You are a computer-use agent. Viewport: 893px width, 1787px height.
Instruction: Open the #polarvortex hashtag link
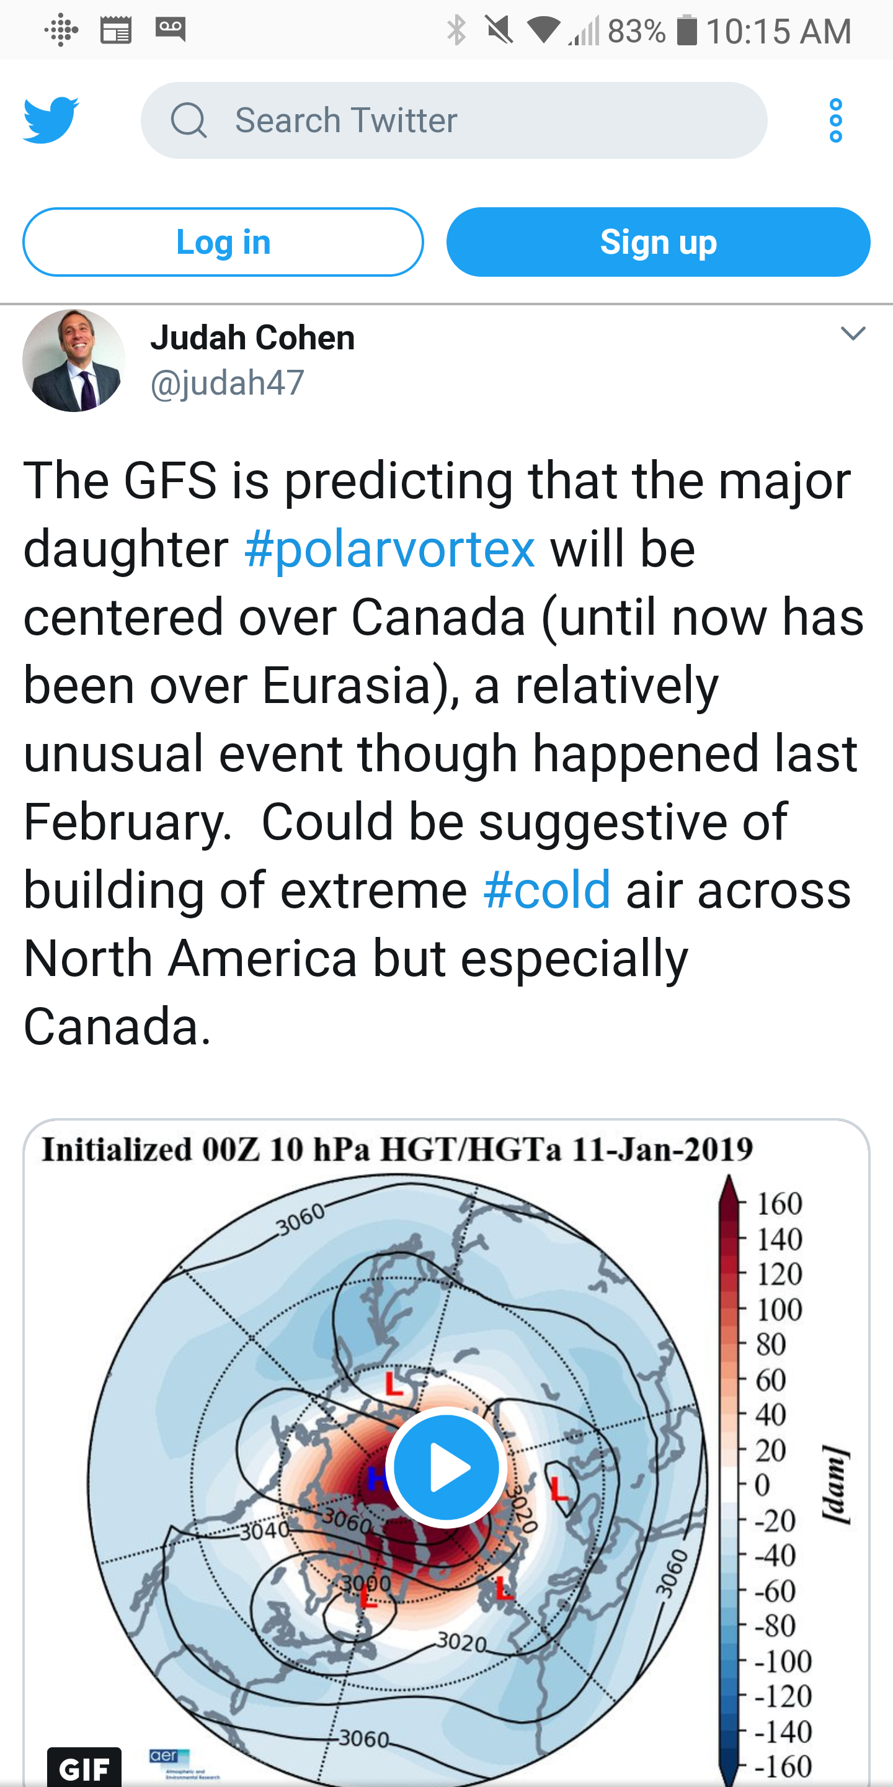389,549
